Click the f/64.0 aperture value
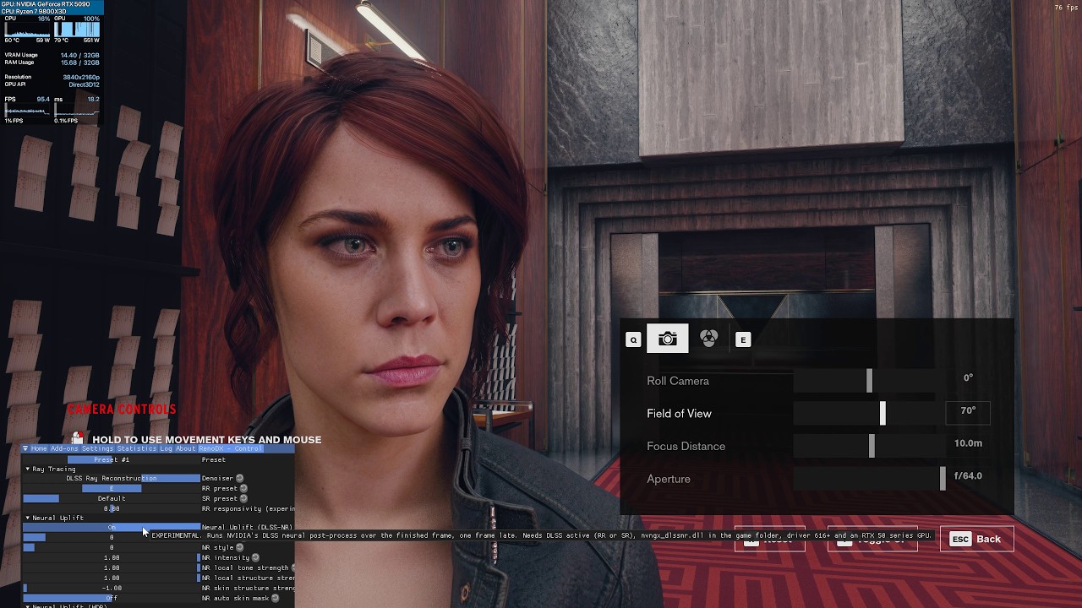The height and width of the screenshot is (608, 1082). (968, 475)
